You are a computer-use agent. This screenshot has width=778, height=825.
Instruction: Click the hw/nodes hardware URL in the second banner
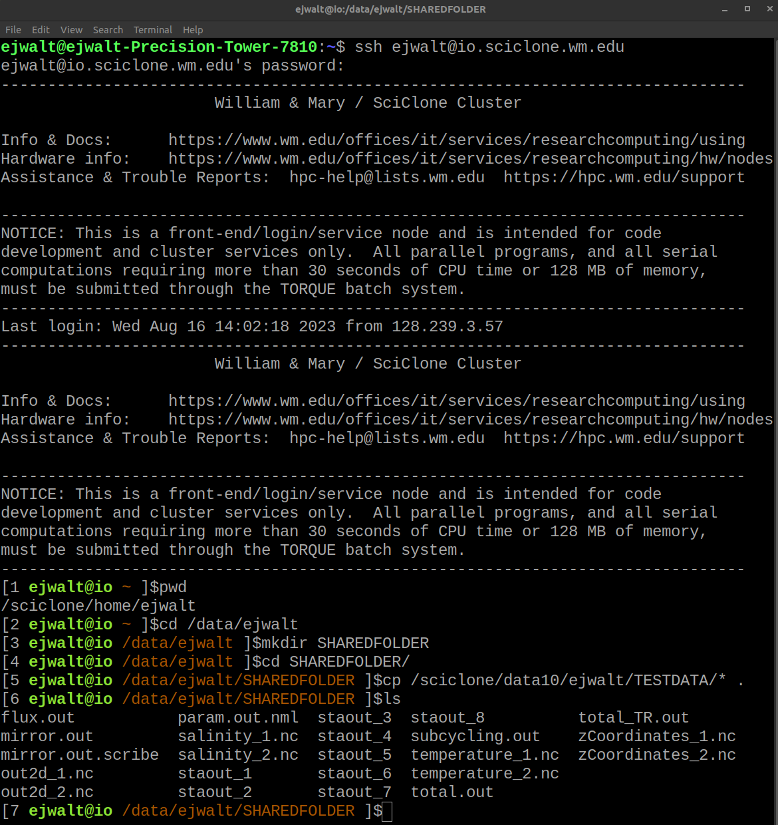(x=470, y=420)
